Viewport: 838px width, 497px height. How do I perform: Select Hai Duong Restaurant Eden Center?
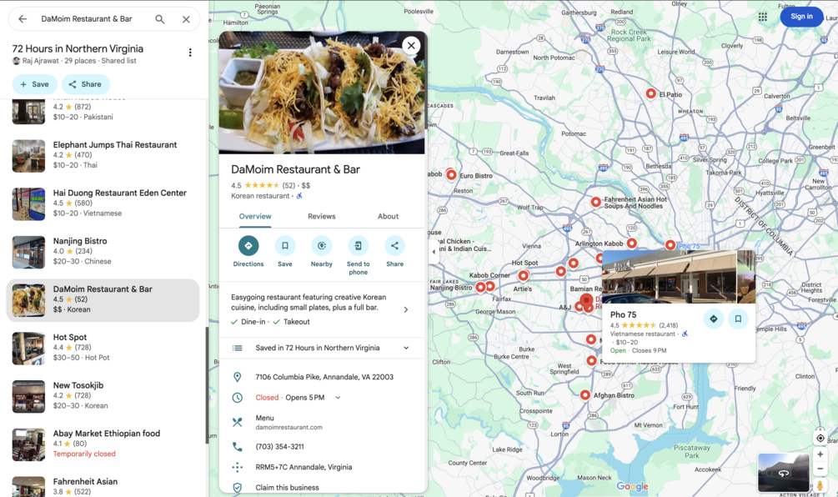(103, 203)
